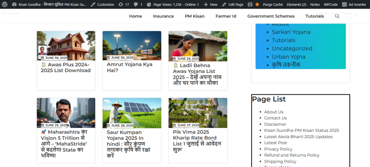Click Purge Cache in admin bar
Screen dimensions: 370x167
(x=273, y=4)
